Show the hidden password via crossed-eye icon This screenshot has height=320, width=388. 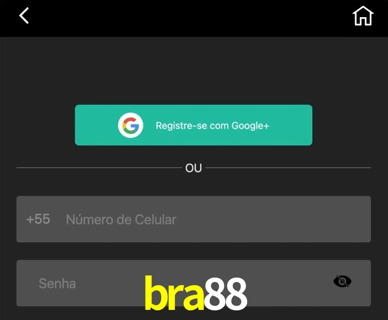tap(342, 282)
